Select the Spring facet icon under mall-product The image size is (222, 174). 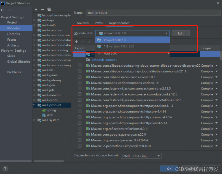44,110
